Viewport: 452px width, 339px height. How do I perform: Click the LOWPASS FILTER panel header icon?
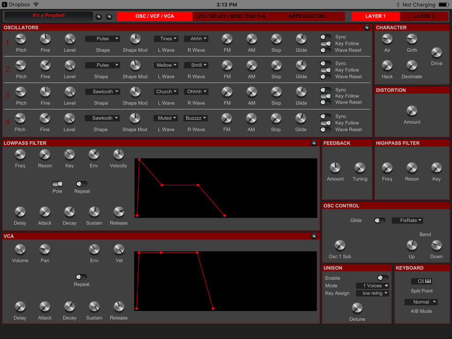click(314, 143)
